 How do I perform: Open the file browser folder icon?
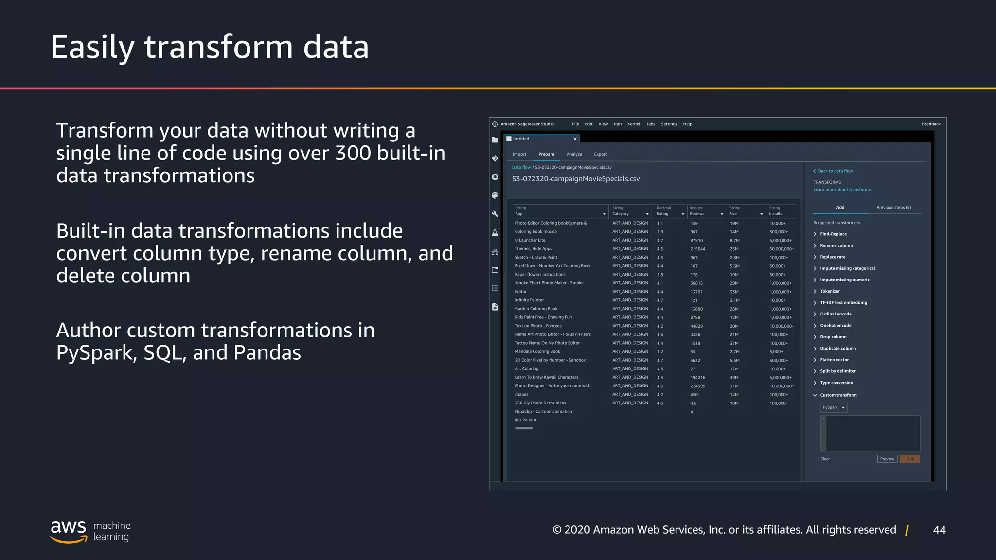pos(495,140)
